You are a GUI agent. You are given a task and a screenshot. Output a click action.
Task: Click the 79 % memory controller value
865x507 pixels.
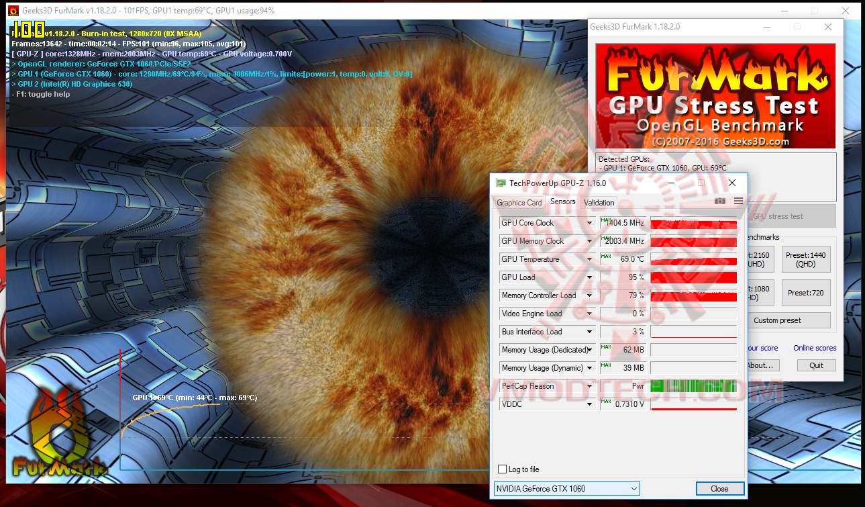[622, 295]
